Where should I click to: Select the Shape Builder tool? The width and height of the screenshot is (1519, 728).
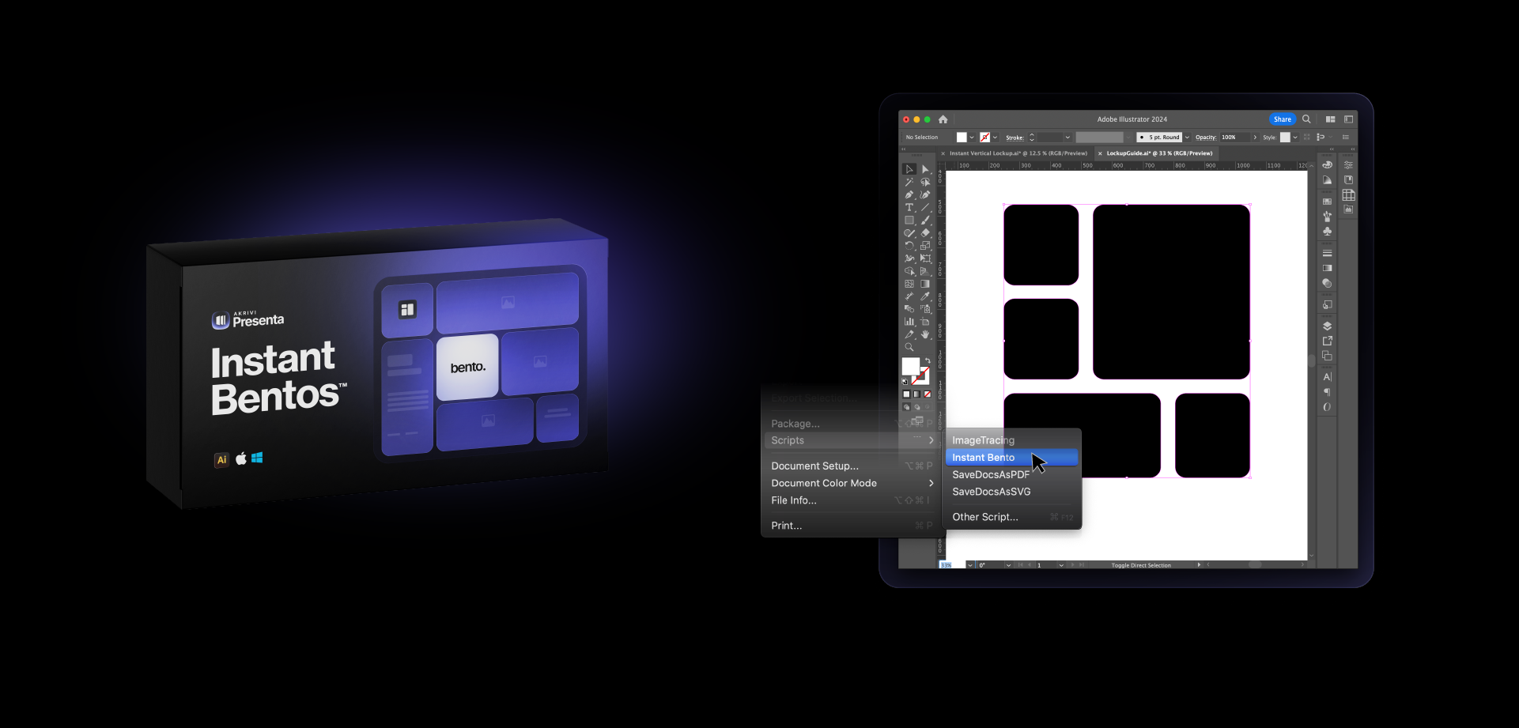click(x=909, y=271)
